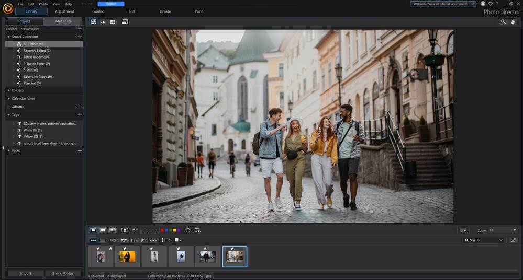The width and height of the screenshot is (523, 280).
Task: Switch to the Adjustment tab
Action: (64, 11)
